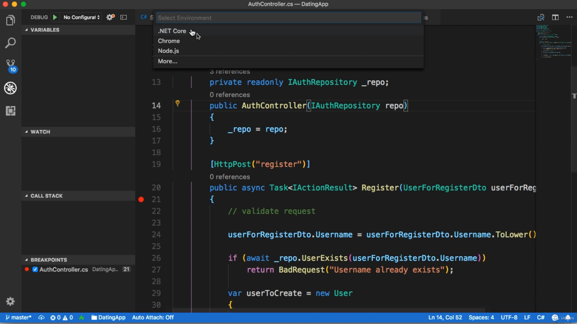Screen dimensions: 577x324
Task: Click the DatingApp project folder status item
Action: pos(108,318)
